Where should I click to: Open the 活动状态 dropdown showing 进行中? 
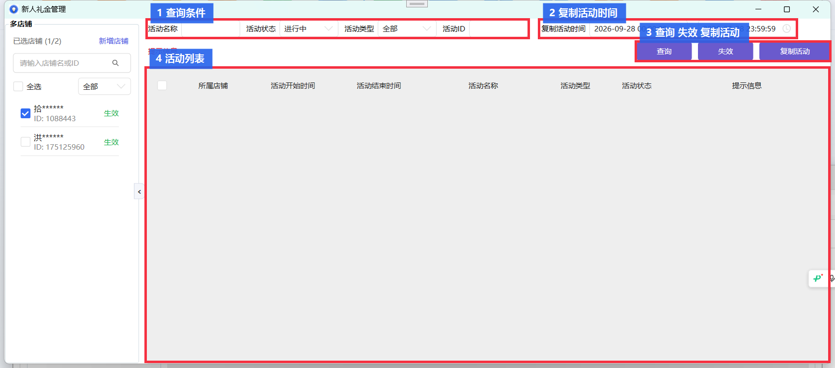click(x=308, y=29)
